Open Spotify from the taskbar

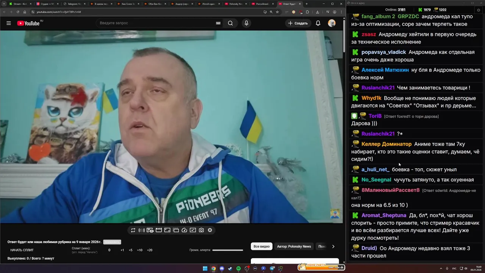coord(238,268)
